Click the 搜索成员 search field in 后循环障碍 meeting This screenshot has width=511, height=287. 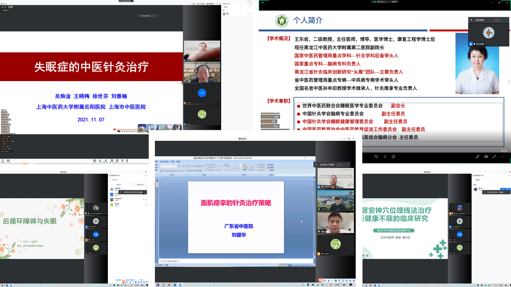pyautogui.click(x=129, y=180)
